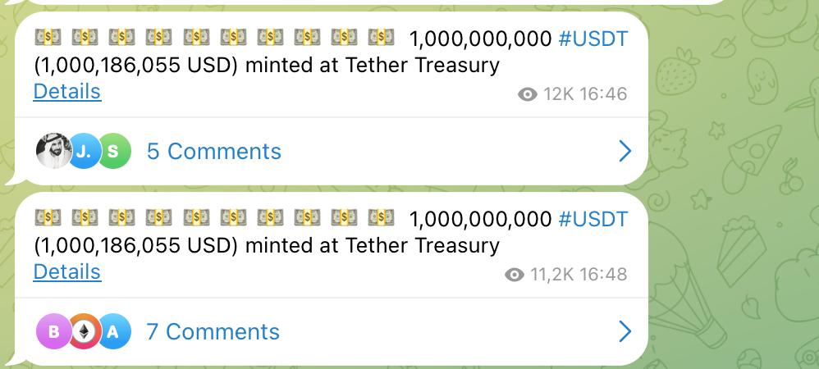Tap green 'S' commenter avatar
Viewport: 819px width, 369px height.
tap(113, 151)
